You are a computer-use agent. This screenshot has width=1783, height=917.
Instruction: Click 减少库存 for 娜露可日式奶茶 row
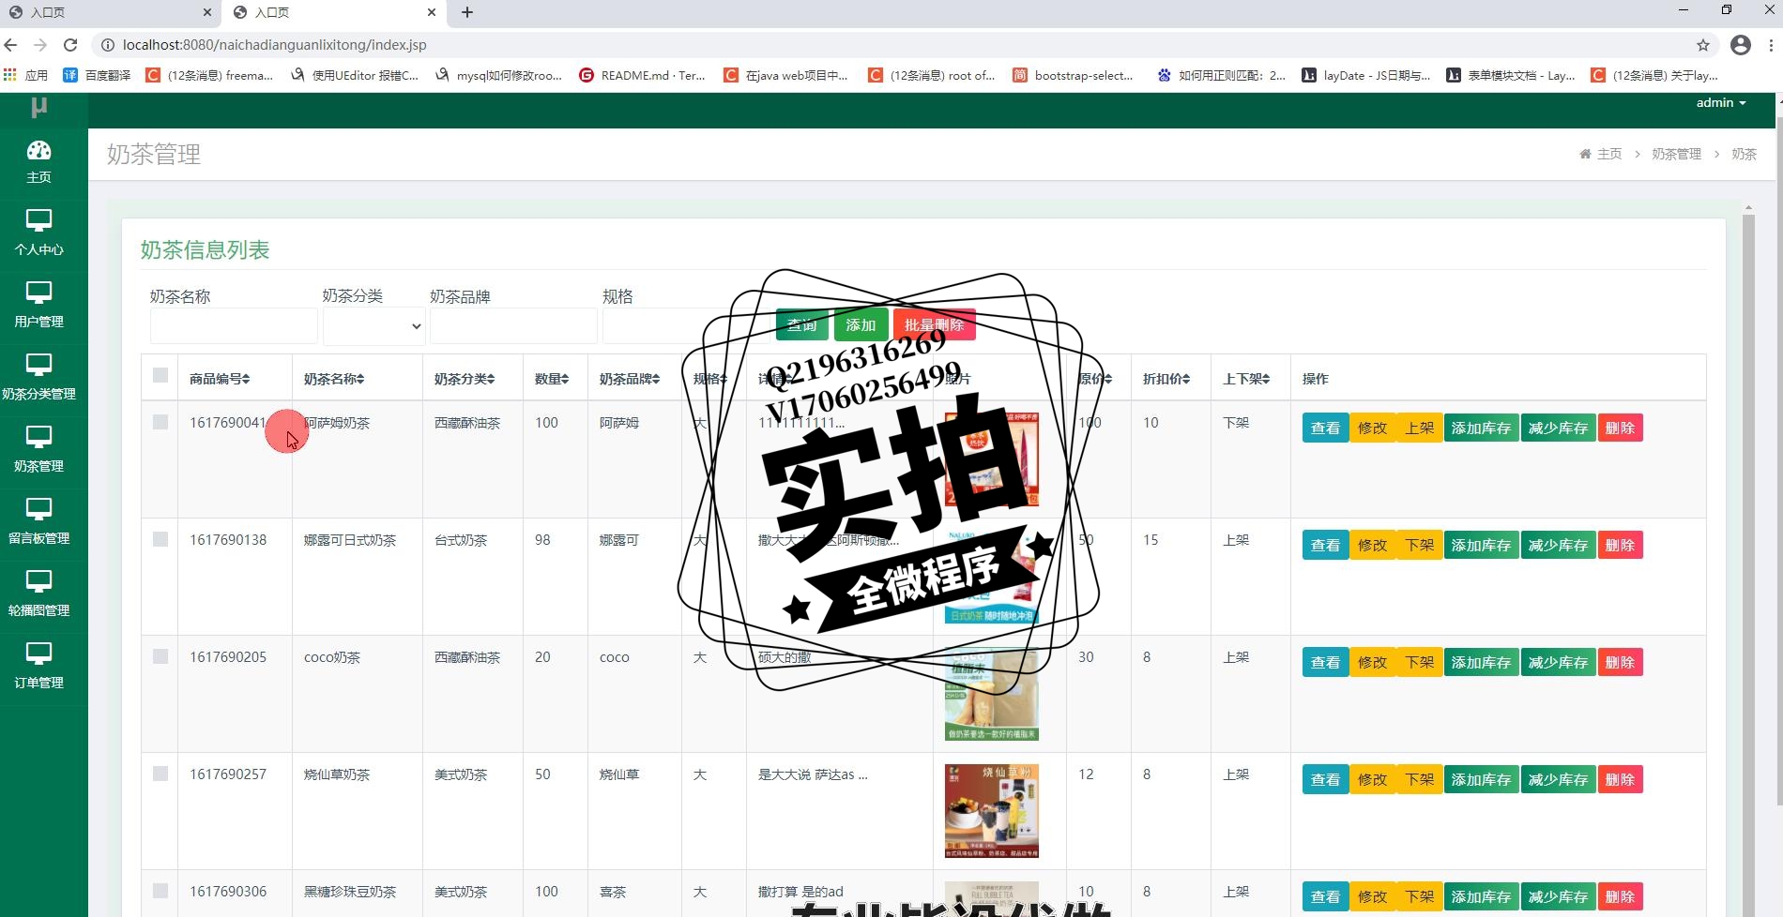[1558, 545]
